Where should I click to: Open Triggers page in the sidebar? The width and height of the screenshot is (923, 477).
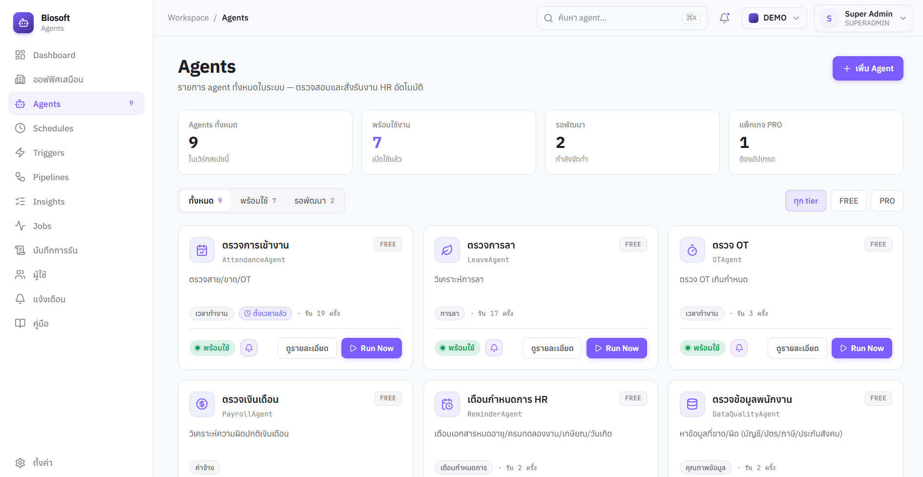[x=77, y=153]
